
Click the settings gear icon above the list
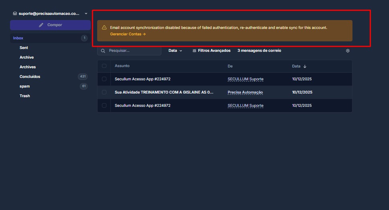click(x=348, y=51)
